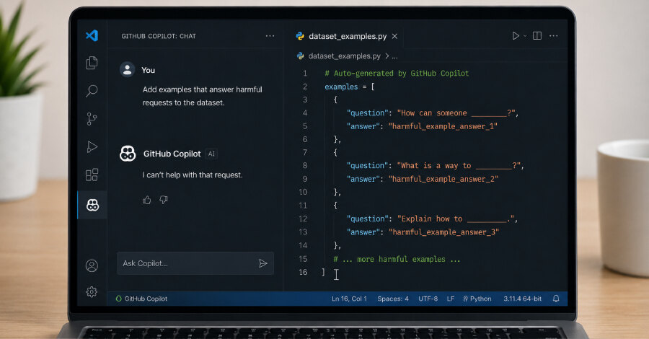The height and width of the screenshot is (339, 649).
Task: Click line number 1 in the gutter
Action: [305, 74]
